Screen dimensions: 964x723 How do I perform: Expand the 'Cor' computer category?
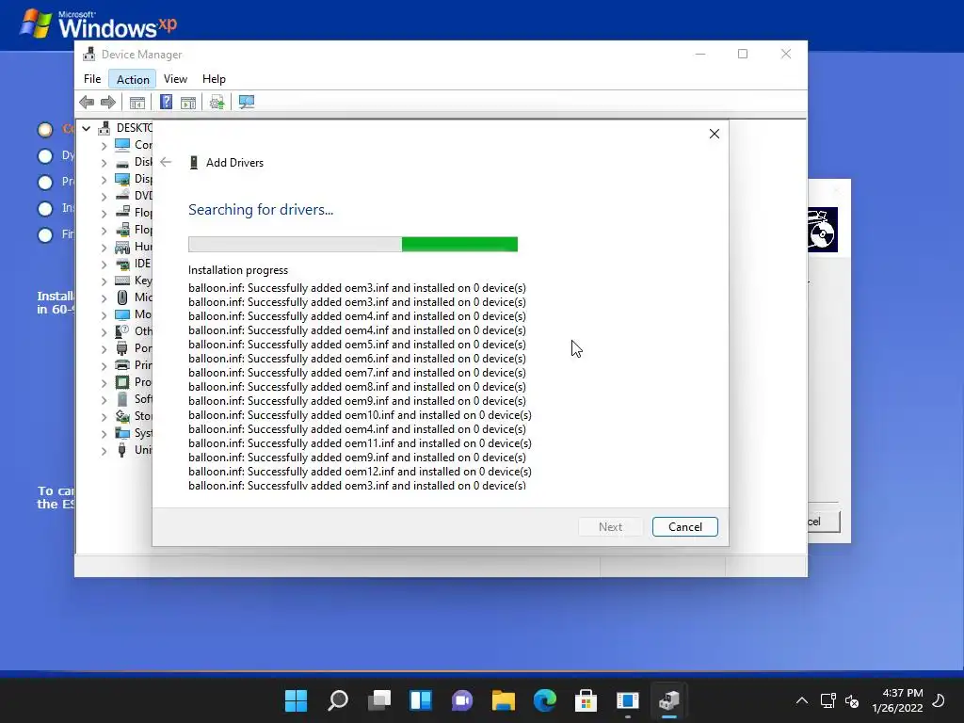104,146
